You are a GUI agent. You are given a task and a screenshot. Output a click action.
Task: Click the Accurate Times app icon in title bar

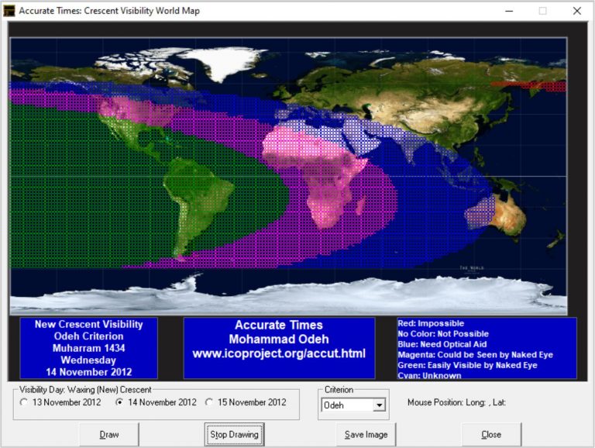pyautogui.click(x=9, y=11)
